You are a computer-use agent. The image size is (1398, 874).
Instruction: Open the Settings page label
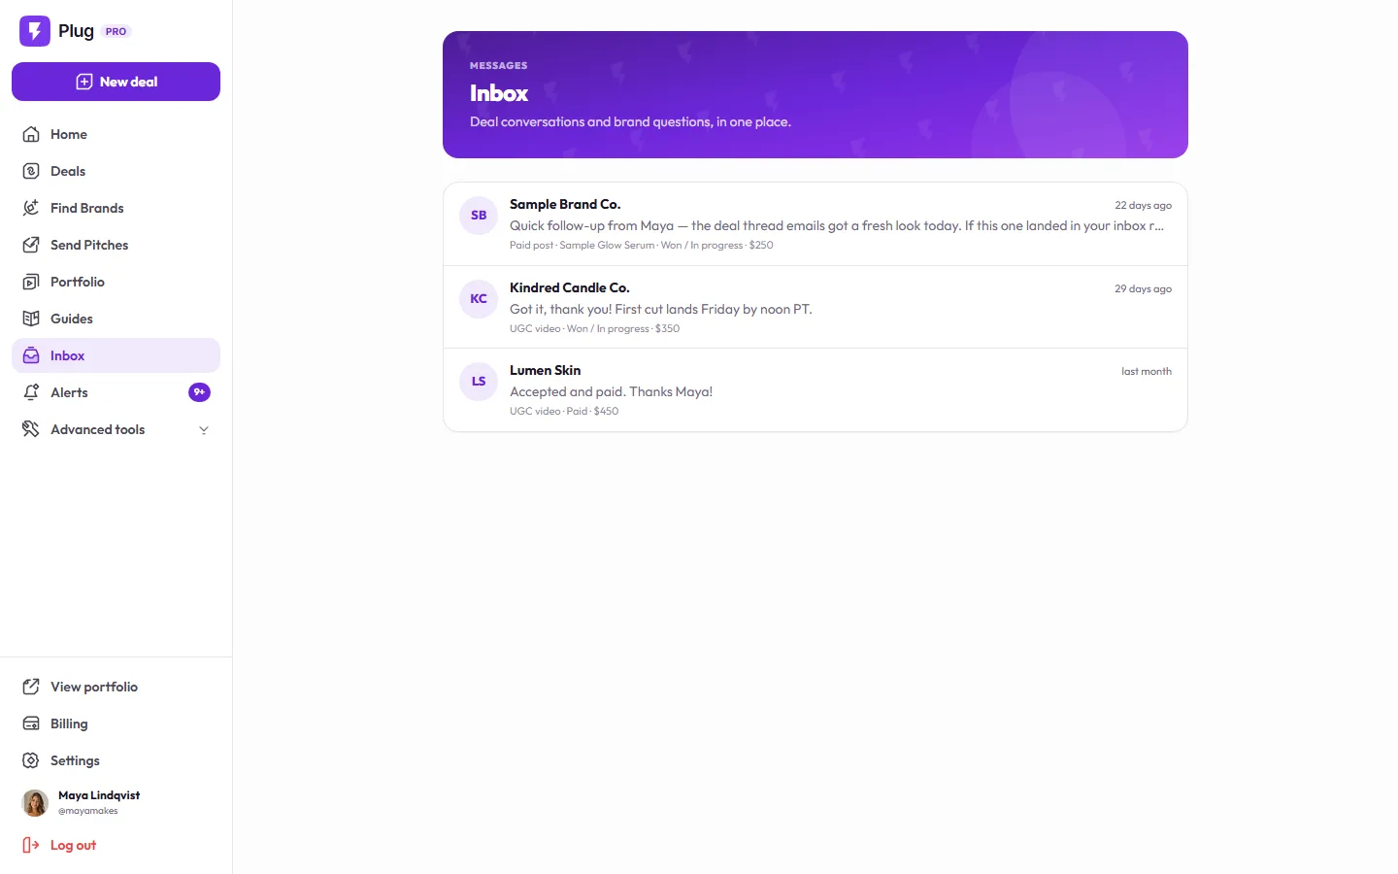coord(75,760)
